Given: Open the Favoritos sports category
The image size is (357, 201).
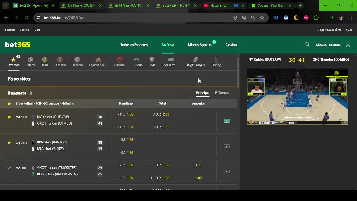Looking at the screenshot, I should [13, 61].
